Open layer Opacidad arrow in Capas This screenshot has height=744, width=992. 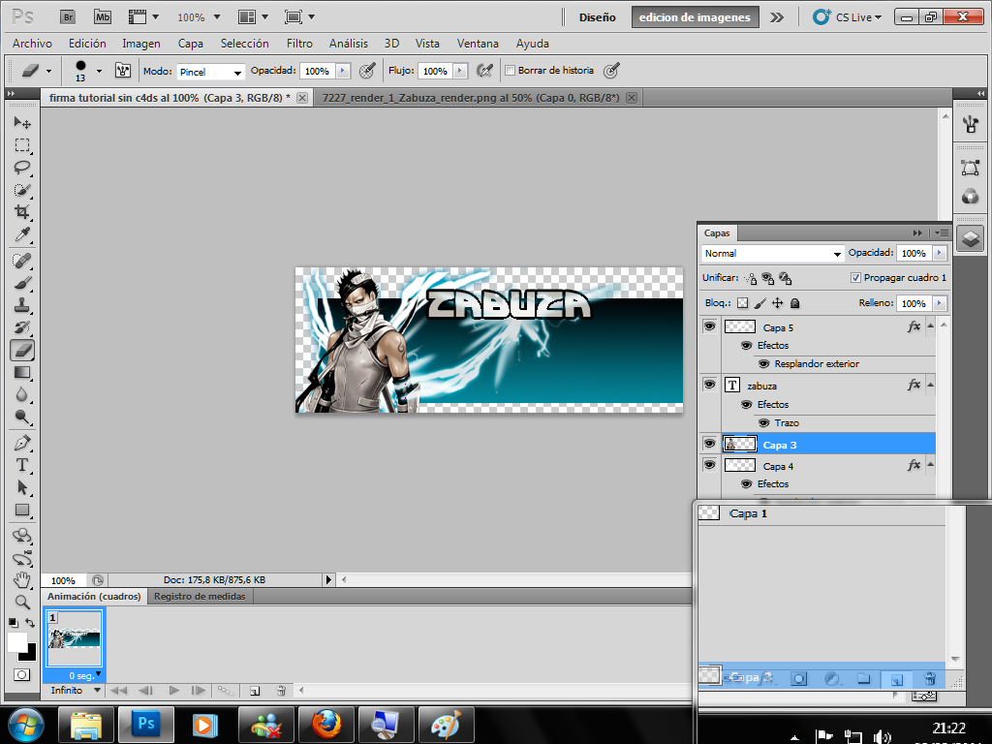[940, 253]
